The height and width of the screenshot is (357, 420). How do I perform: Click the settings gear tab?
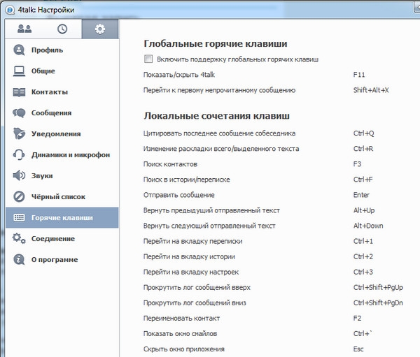(x=99, y=29)
